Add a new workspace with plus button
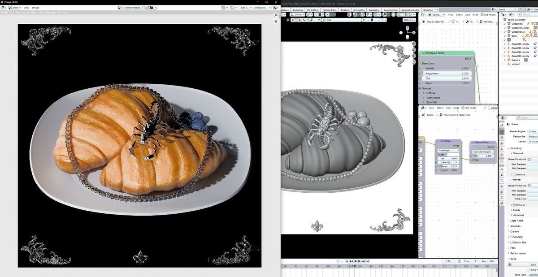This screenshot has height=277, width=538. click(x=438, y=10)
